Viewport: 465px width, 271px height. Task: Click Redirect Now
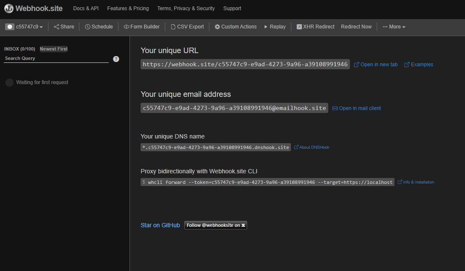pos(356,27)
